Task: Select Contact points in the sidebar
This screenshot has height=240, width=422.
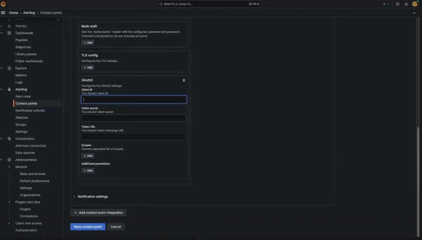Action: 26,103
